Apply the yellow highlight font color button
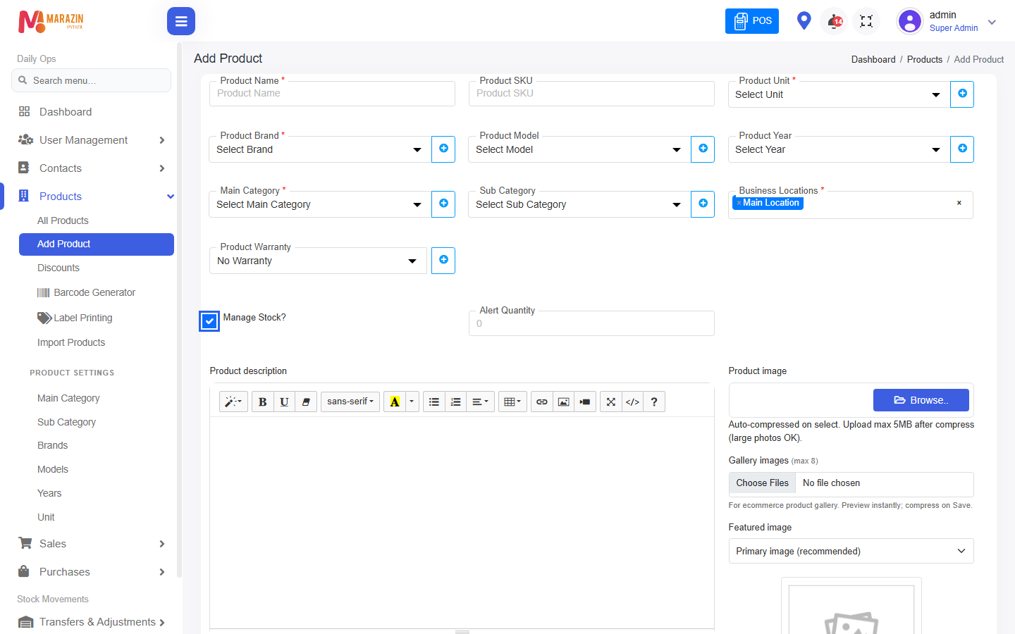The image size is (1015, 634). 395,402
